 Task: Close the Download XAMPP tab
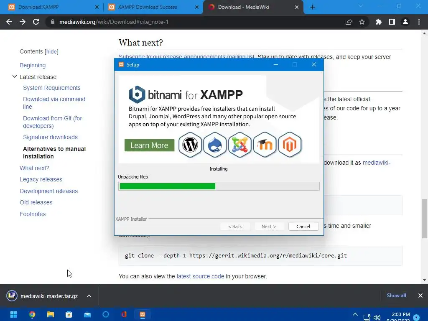tap(97, 7)
